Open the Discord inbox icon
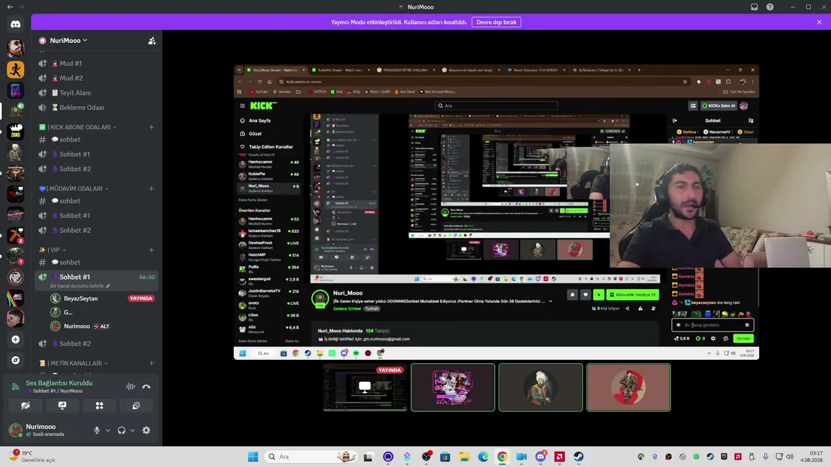This screenshot has height=467, width=831. pos(754,7)
